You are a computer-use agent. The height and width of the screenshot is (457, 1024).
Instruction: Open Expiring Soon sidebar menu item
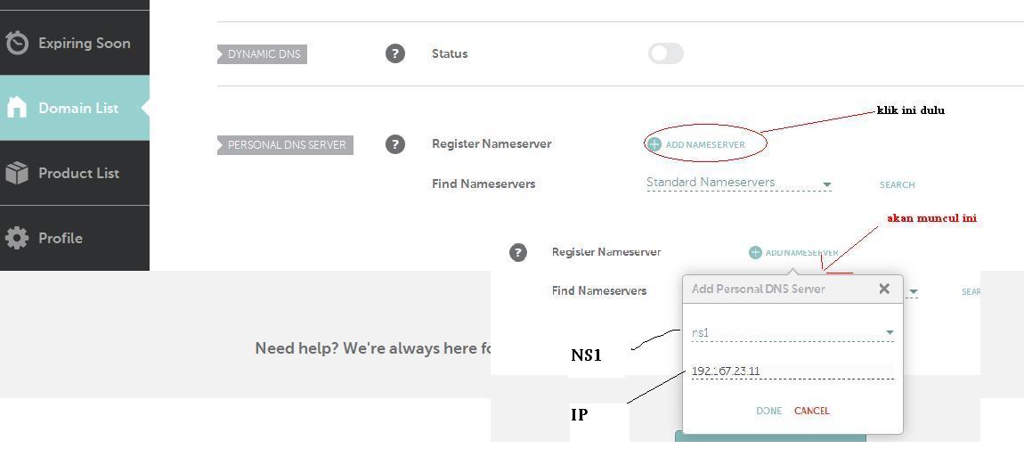84,43
